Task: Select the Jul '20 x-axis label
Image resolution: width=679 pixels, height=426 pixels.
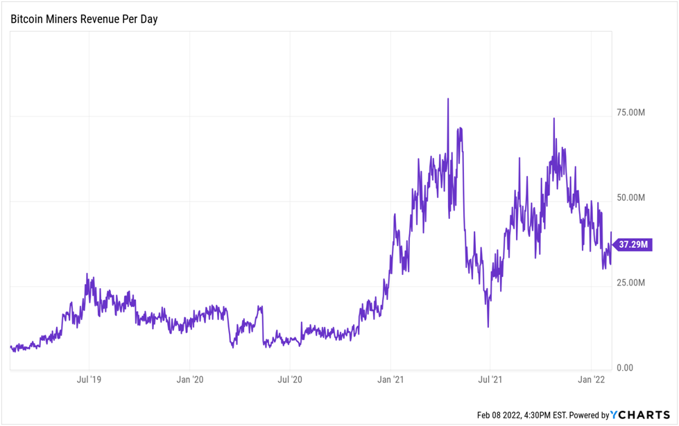Action: click(290, 379)
